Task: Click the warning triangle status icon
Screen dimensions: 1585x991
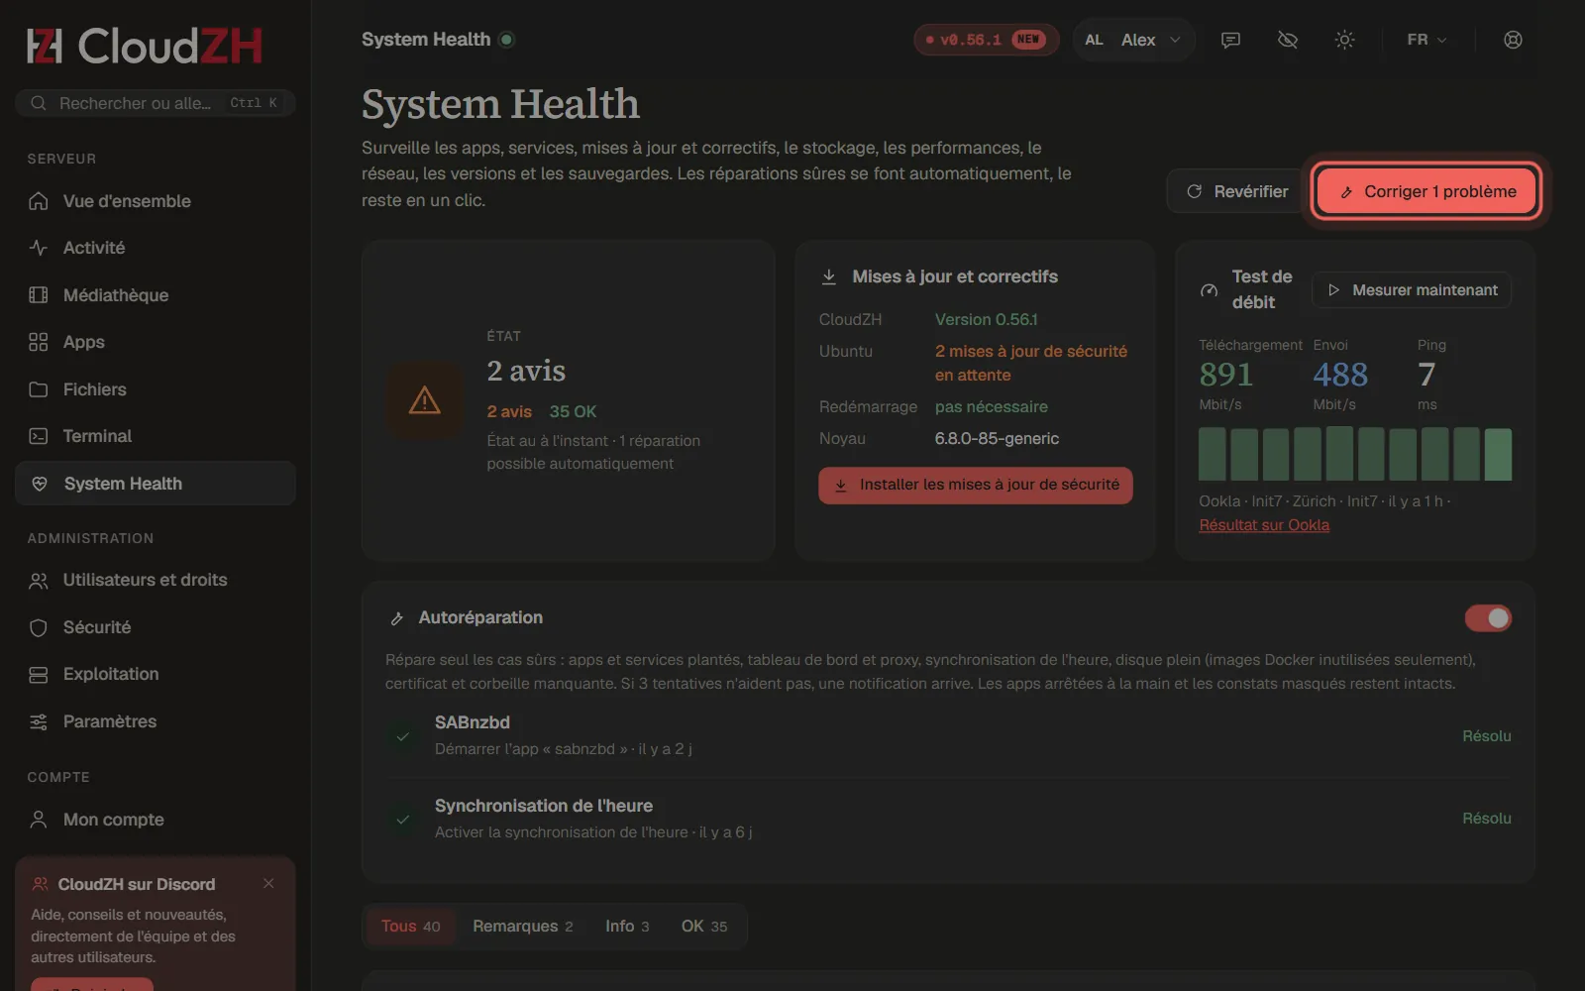Action: [424, 400]
